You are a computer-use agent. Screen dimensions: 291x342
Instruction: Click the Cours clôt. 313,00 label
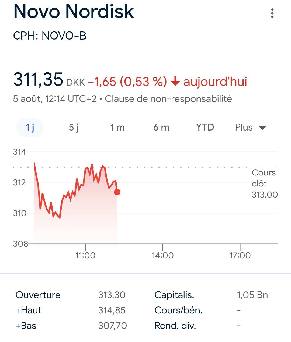coord(264,184)
